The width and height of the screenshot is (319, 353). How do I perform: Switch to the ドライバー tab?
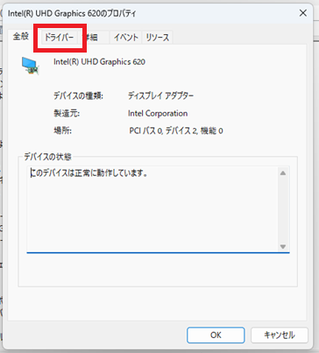pyautogui.click(x=60, y=38)
